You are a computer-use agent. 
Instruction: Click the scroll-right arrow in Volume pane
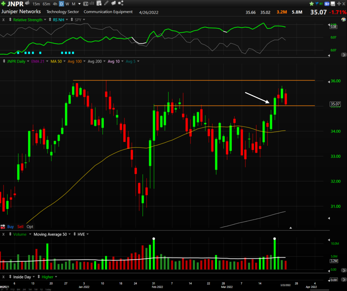pyautogui.click(x=344, y=270)
